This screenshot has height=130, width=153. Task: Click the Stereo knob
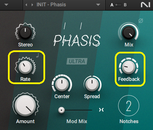[25, 32]
